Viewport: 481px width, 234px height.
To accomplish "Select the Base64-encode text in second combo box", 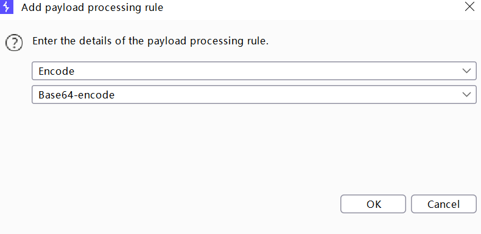I will pyautogui.click(x=76, y=95).
